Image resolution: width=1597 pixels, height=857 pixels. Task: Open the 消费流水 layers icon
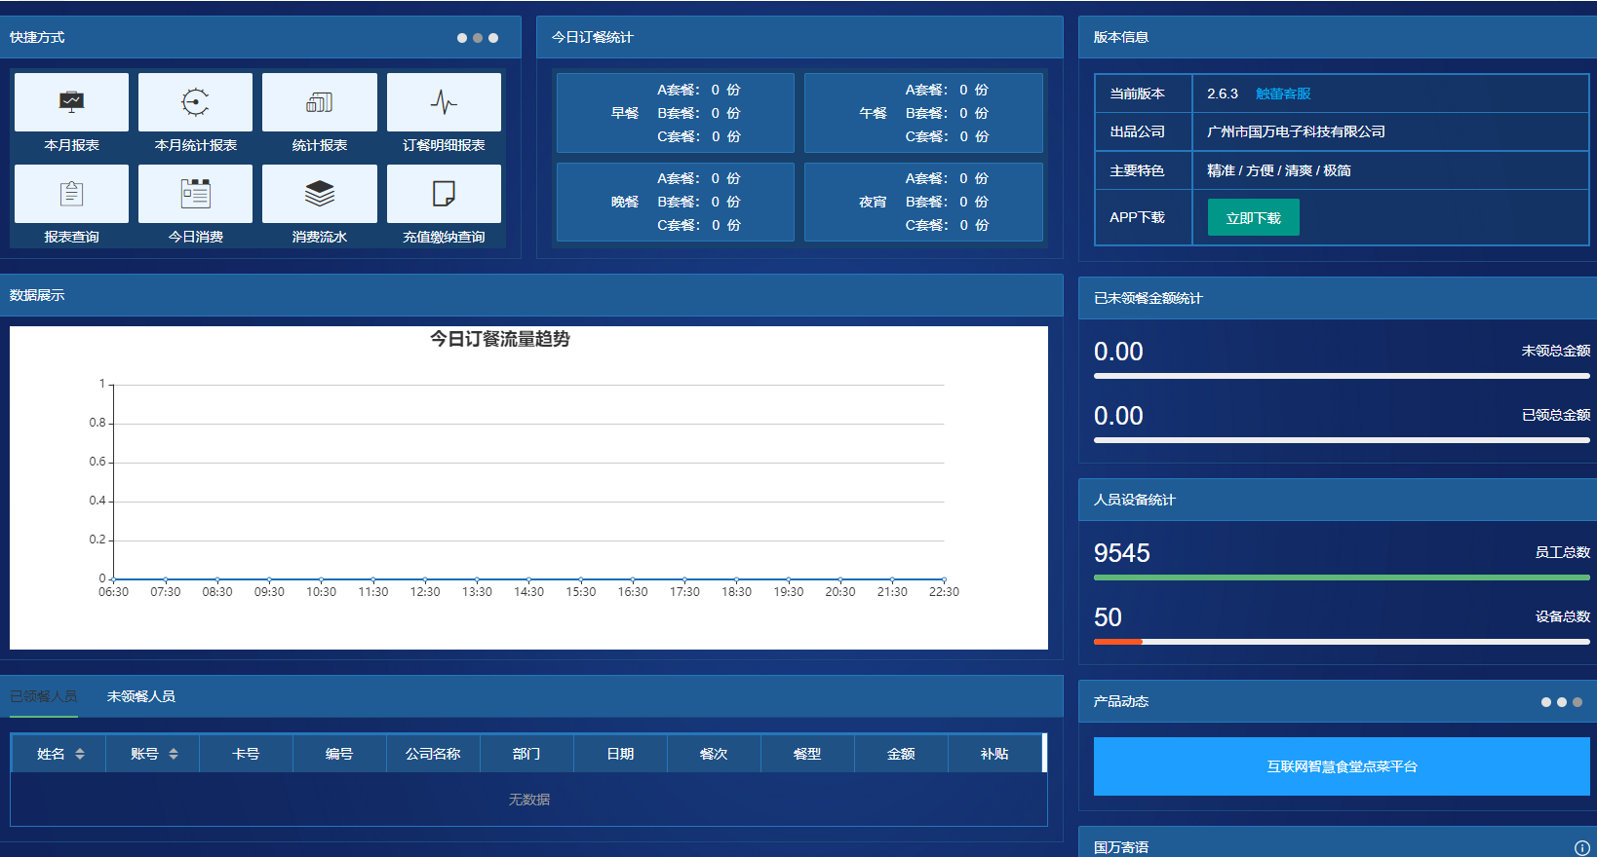pos(320,194)
